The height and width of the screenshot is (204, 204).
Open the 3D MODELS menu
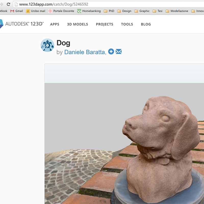point(78,24)
